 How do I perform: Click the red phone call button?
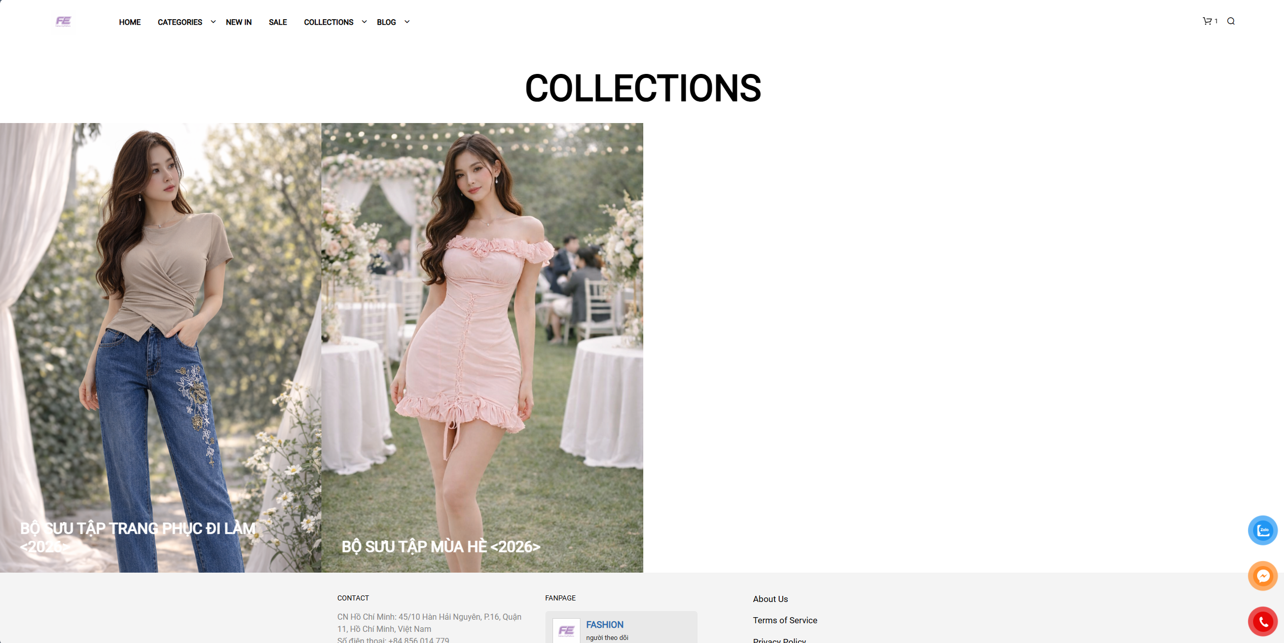click(1262, 621)
